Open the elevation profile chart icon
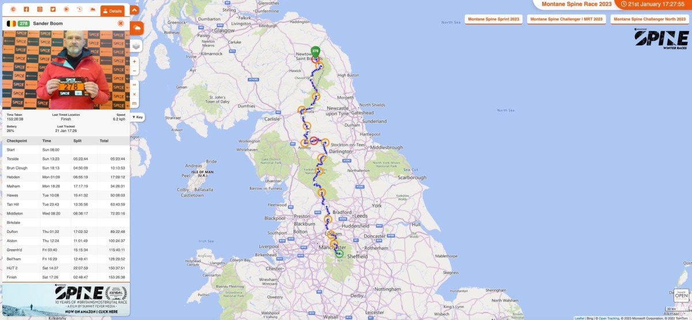This screenshot has width=692, height=320. [93, 10]
